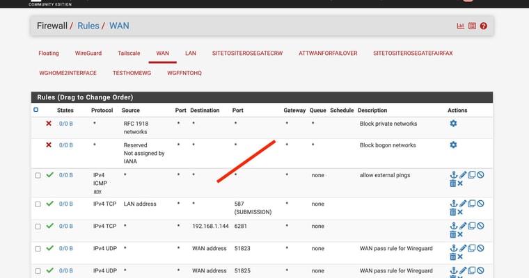Copy the 192.168.1.144 port 6281 rule
This screenshot has height=278, width=529.
coord(472,226)
